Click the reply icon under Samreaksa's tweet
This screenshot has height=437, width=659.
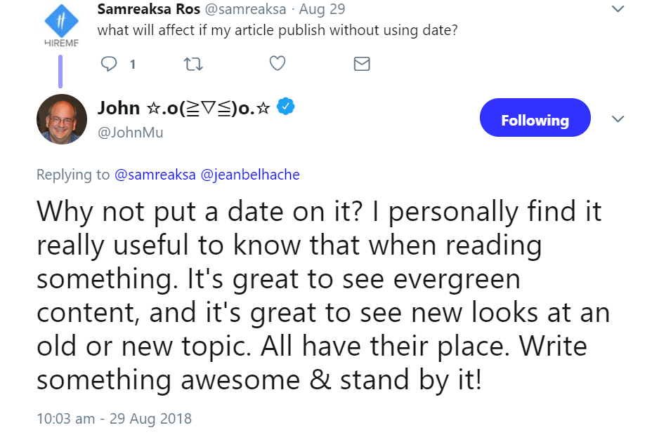tap(109, 65)
